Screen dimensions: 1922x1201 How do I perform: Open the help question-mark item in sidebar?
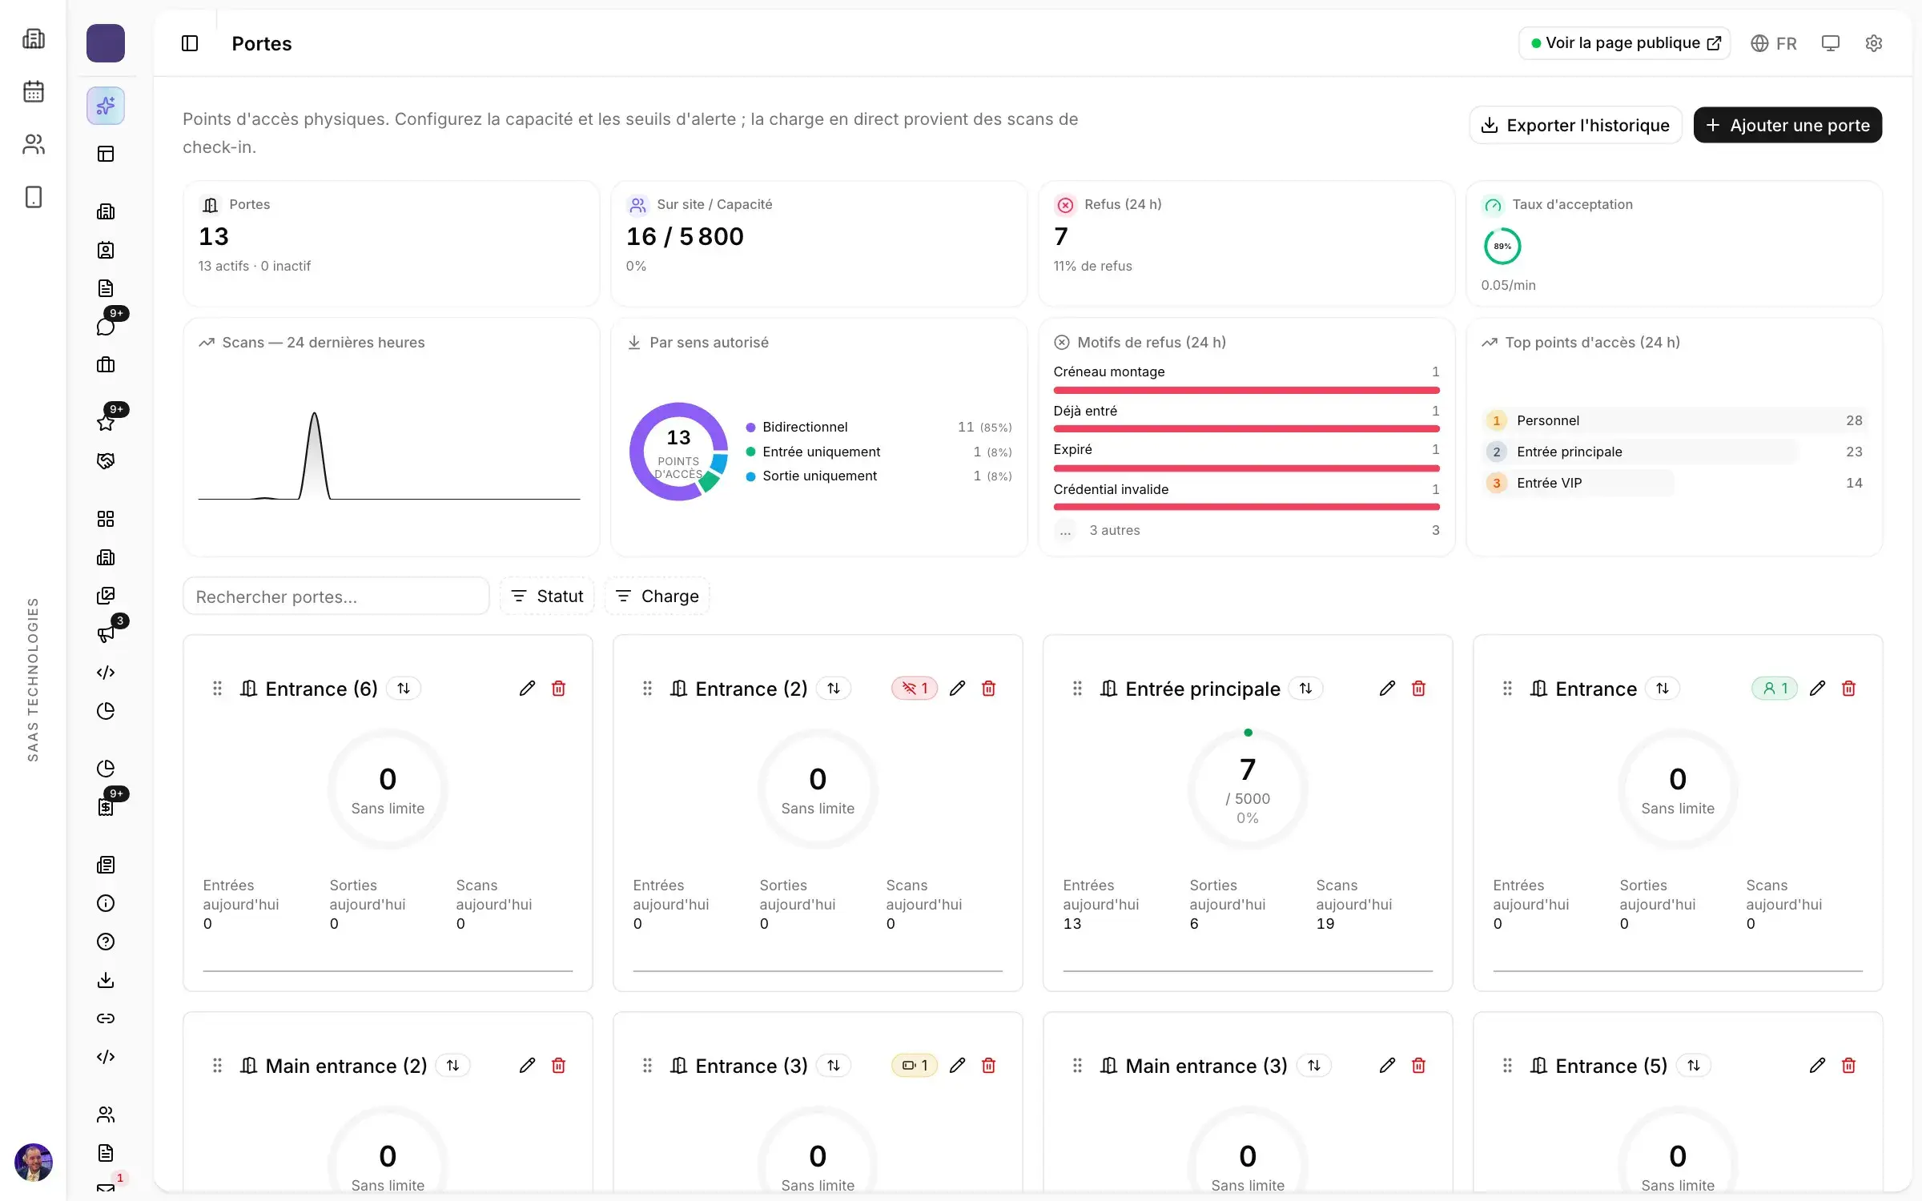[x=106, y=942]
